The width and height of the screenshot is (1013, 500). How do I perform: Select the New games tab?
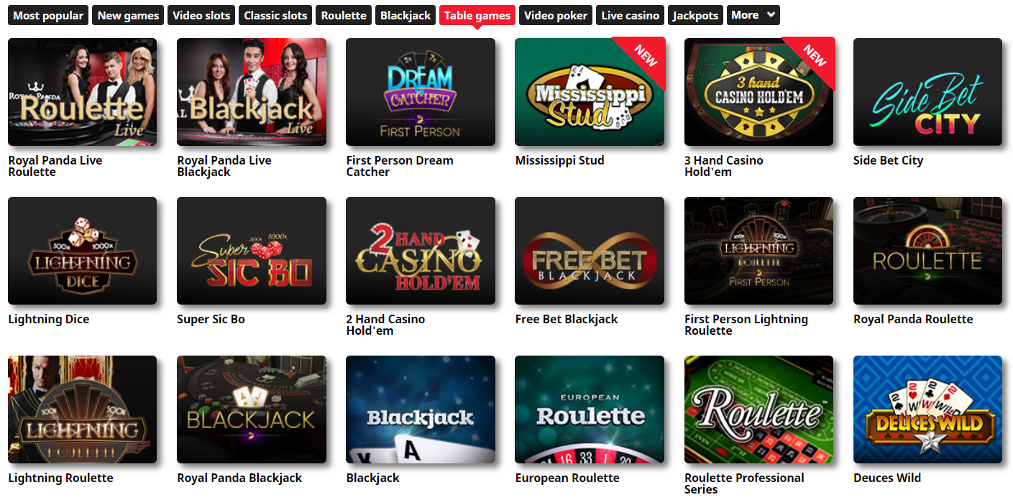click(128, 15)
